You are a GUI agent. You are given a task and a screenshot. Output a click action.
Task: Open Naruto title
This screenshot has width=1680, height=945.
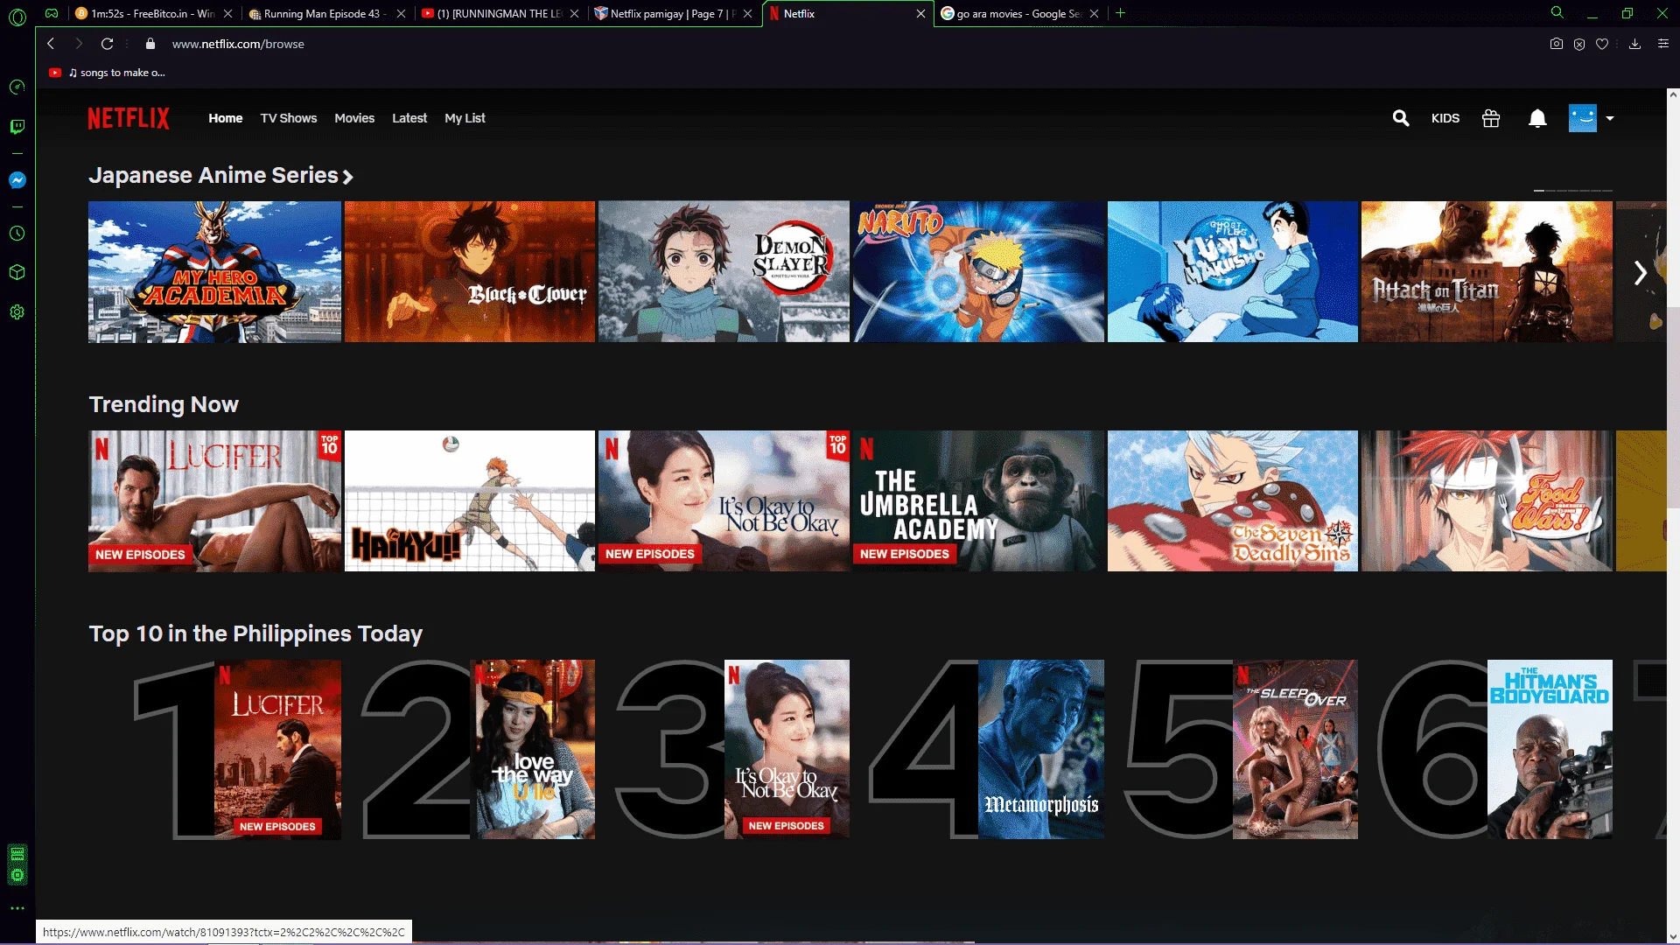(978, 272)
